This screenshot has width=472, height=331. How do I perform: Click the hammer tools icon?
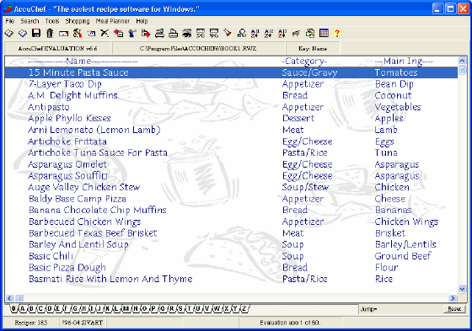coord(78,33)
